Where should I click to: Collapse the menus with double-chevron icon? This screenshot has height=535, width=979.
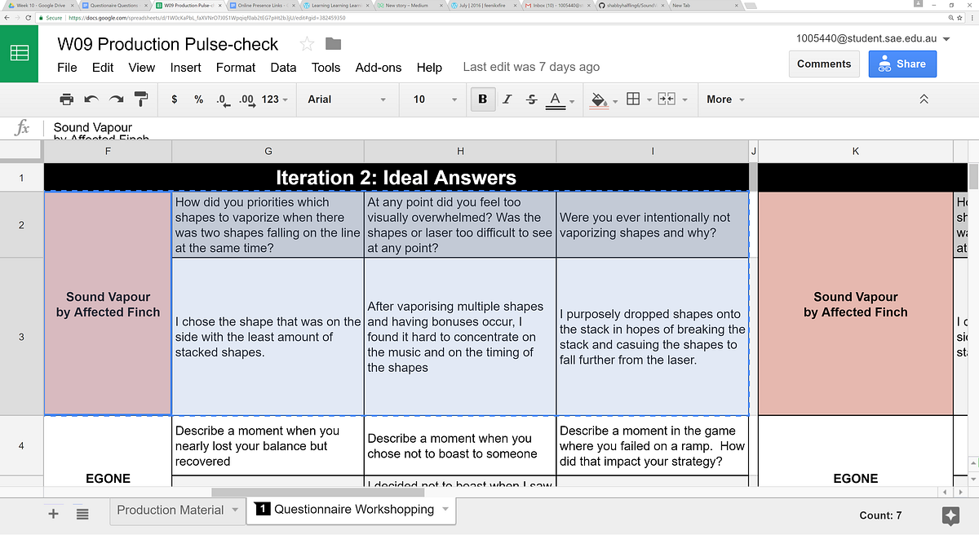click(924, 99)
